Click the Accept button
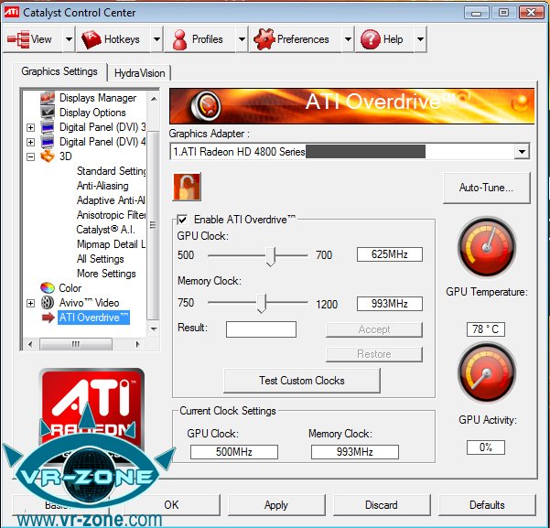The width and height of the screenshot is (550, 528). coord(374,329)
